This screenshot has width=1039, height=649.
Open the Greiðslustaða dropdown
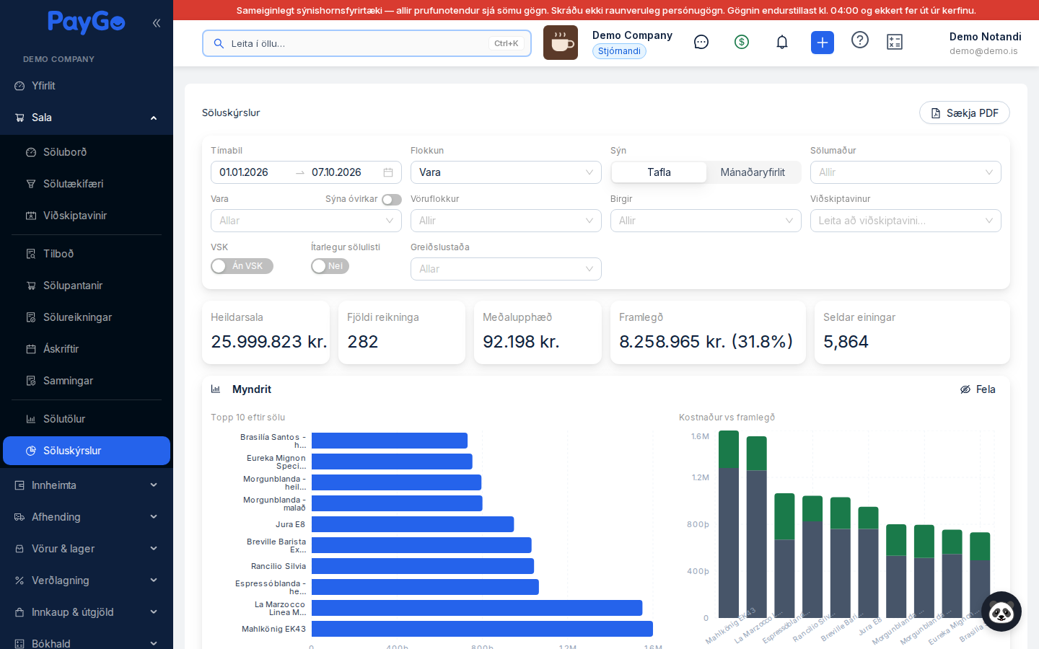pos(506,269)
